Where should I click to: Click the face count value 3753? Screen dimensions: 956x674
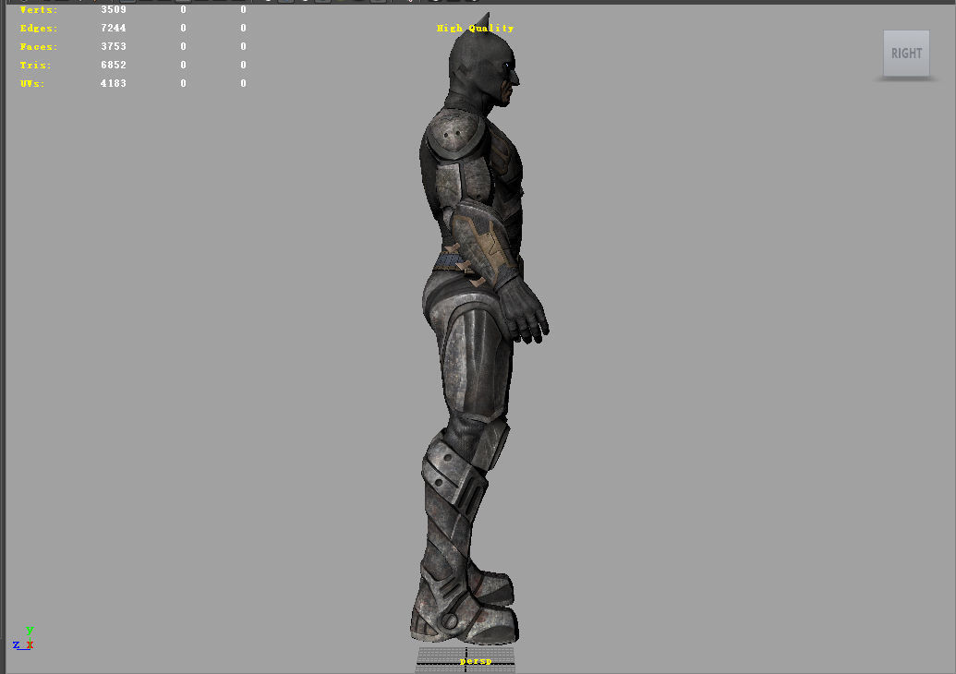pyautogui.click(x=114, y=46)
